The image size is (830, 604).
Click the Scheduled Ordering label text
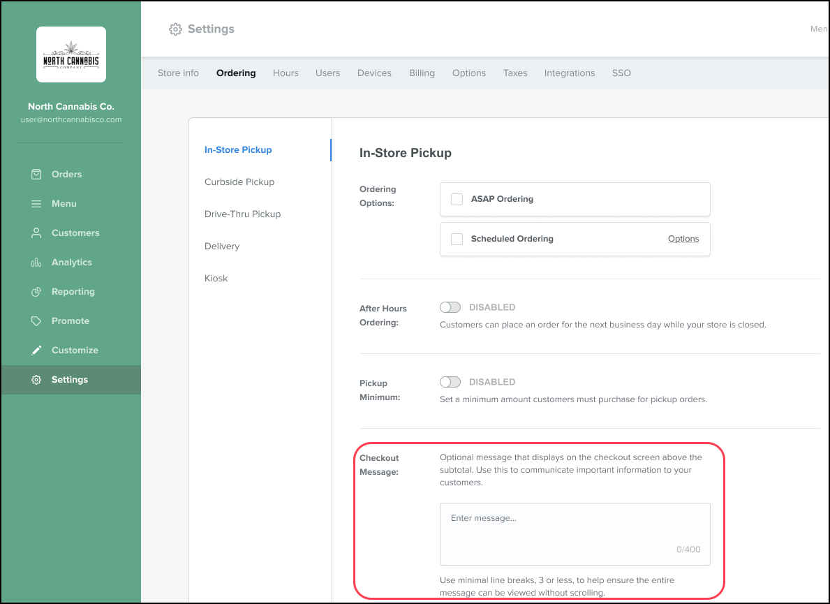512,239
